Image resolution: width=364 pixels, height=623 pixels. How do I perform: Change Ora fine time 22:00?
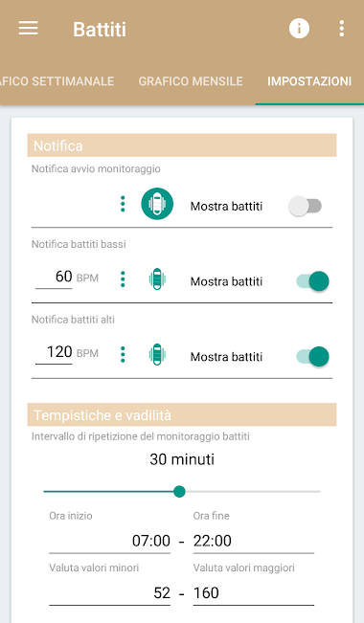pos(254,541)
